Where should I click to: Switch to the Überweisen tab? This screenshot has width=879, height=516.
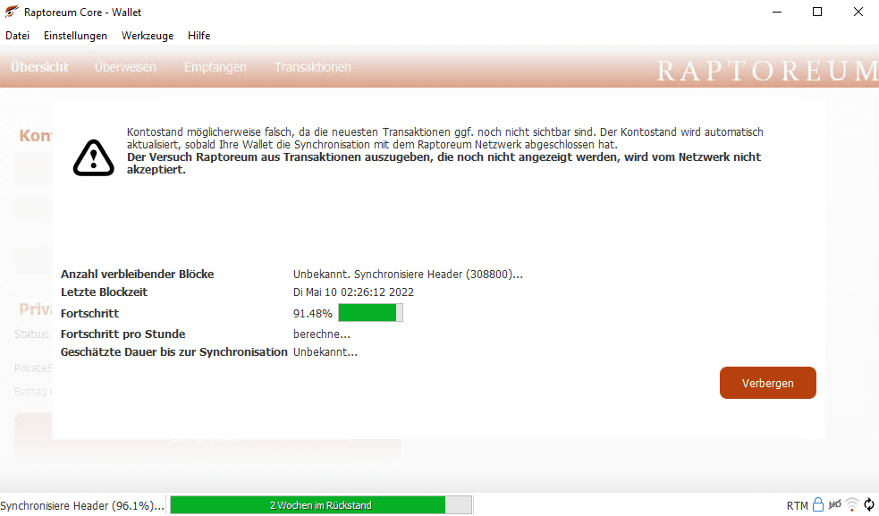125,67
